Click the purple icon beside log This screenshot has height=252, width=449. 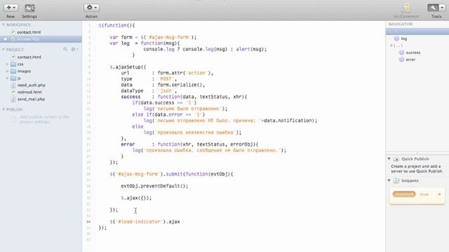coord(396,38)
